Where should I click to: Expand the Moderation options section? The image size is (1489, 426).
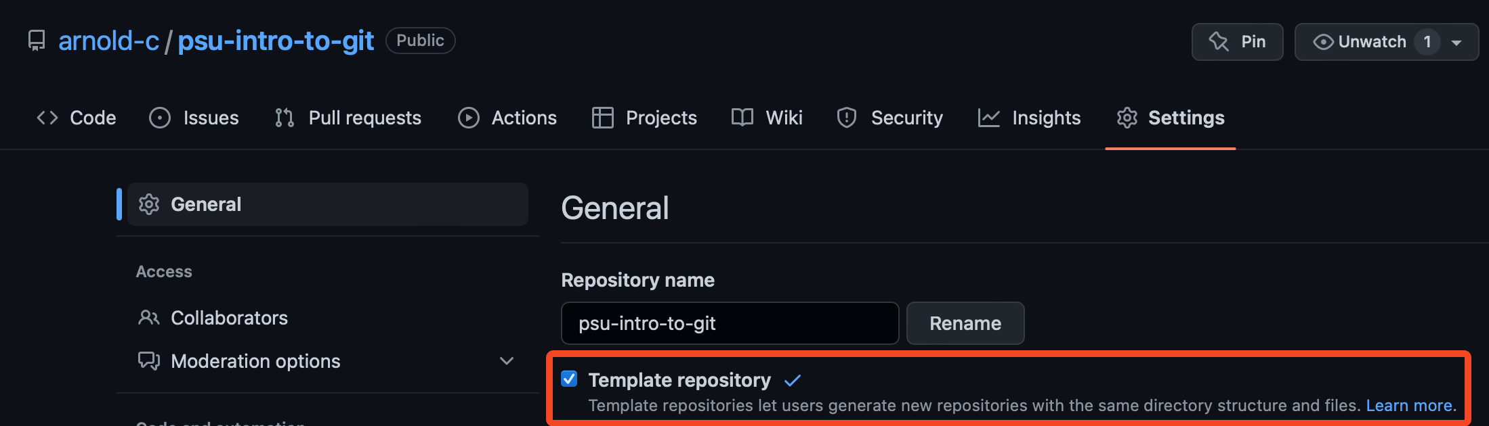pyautogui.click(x=506, y=361)
